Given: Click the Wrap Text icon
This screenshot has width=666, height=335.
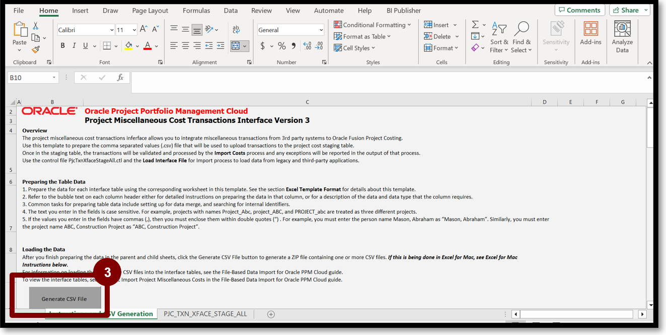Looking at the screenshot, I should point(236,30).
